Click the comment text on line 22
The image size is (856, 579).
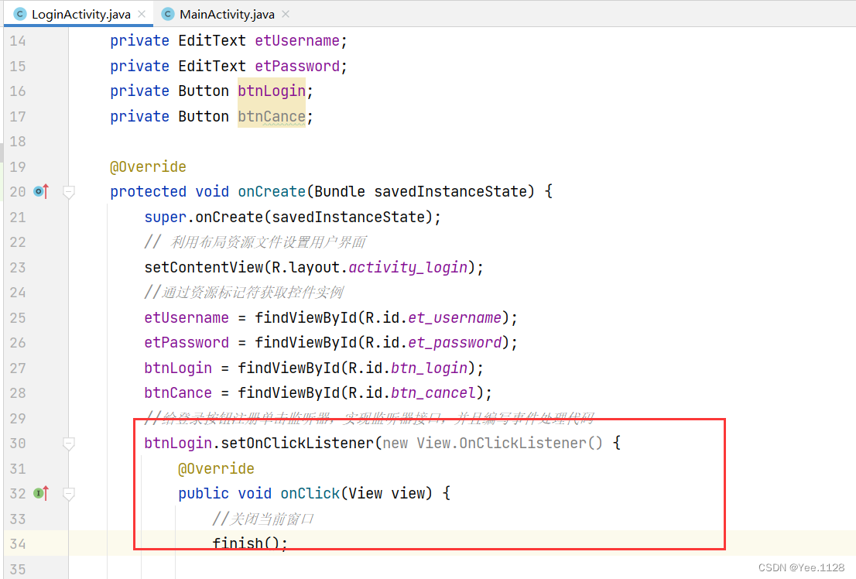click(255, 242)
